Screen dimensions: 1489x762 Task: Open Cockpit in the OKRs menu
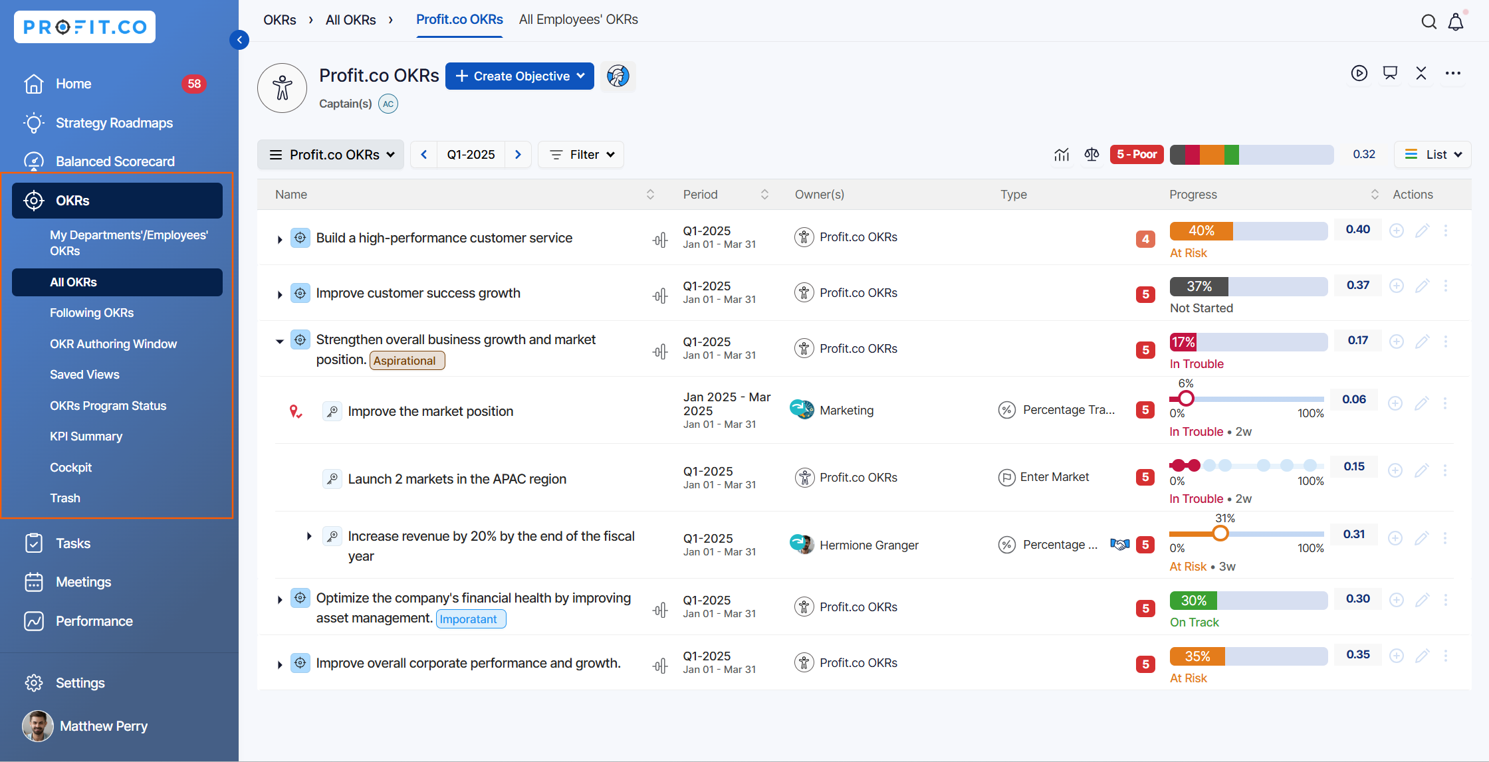click(x=71, y=467)
